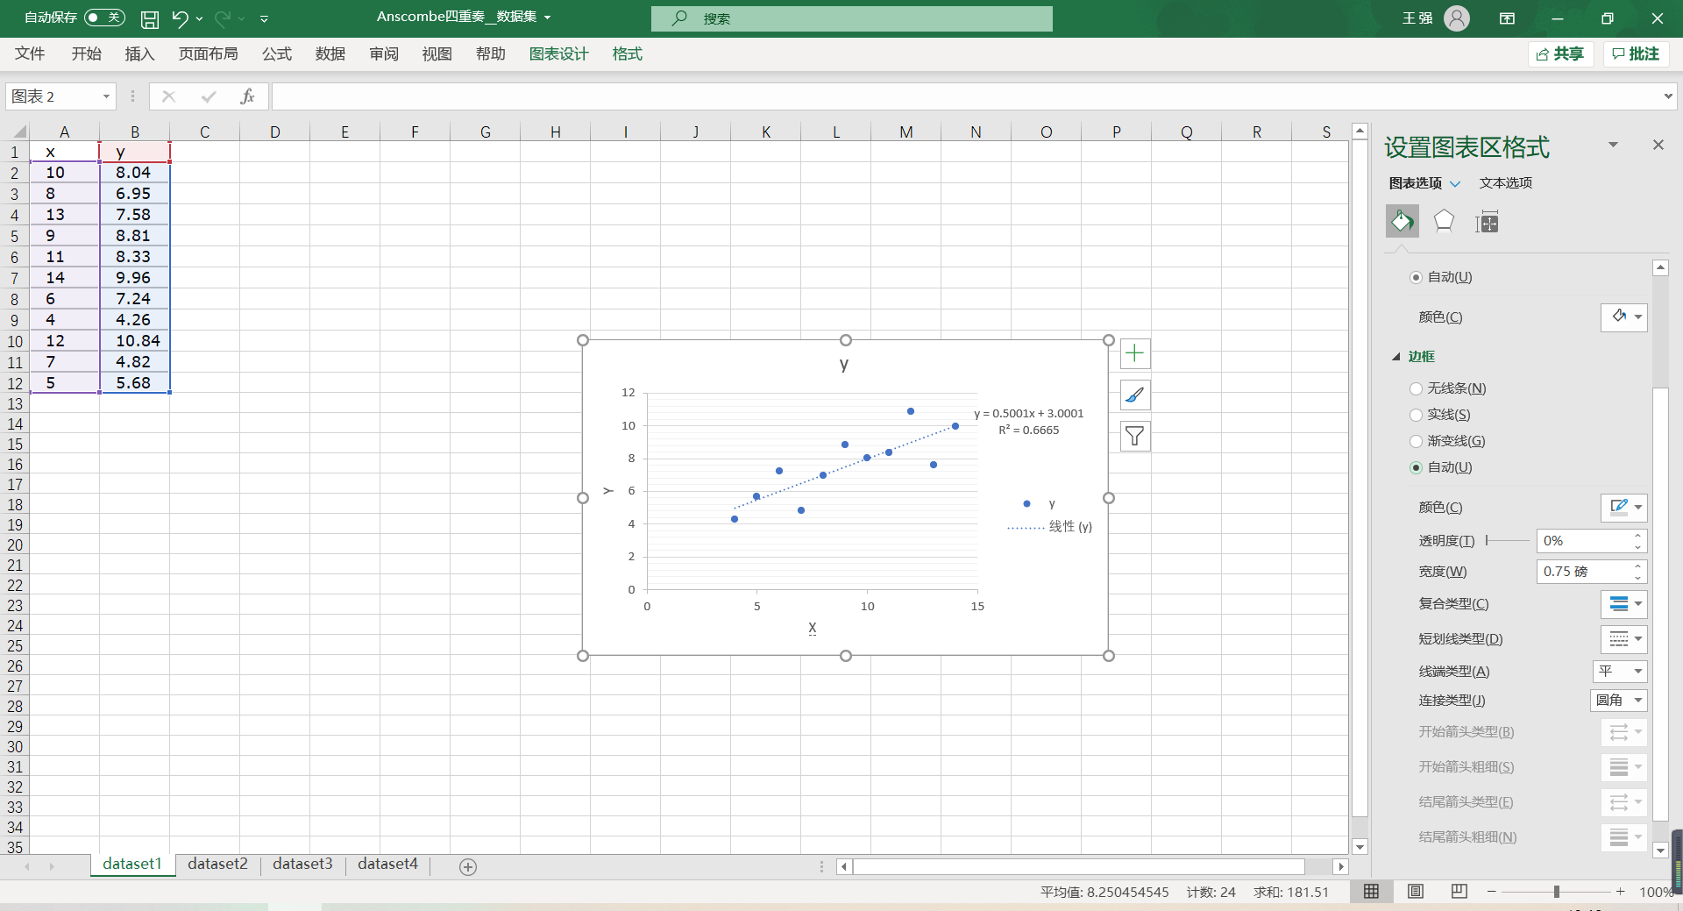Image resolution: width=1683 pixels, height=911 pixels.
Task: Click the zoom in plus button
Action: click(x=1621, y=892)
